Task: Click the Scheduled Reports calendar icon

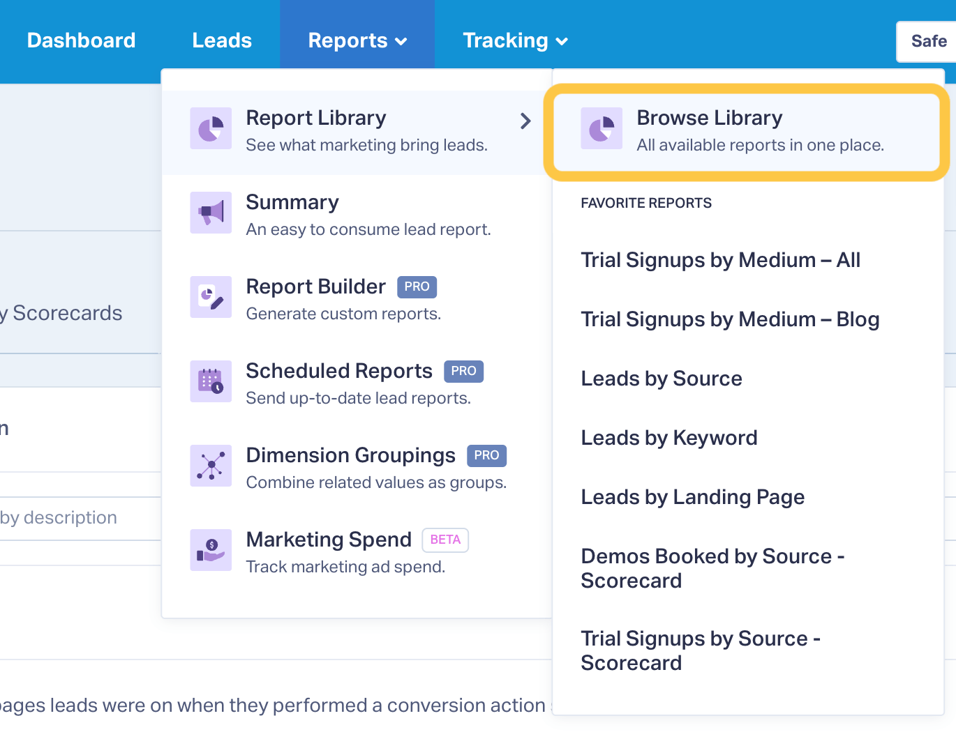Action: point(211,381)
